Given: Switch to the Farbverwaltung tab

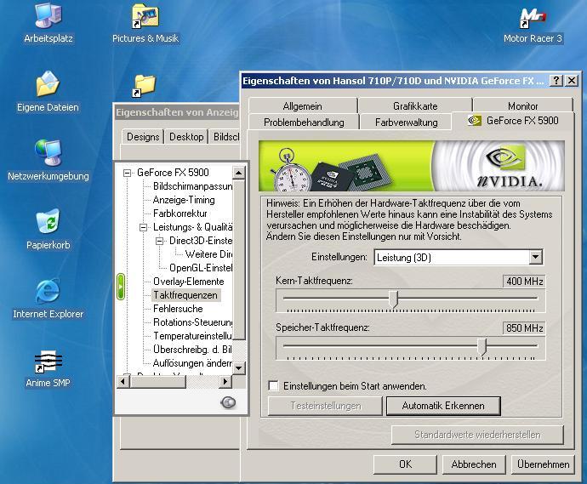Looking at the screenshot, I should tap(406, 122).
